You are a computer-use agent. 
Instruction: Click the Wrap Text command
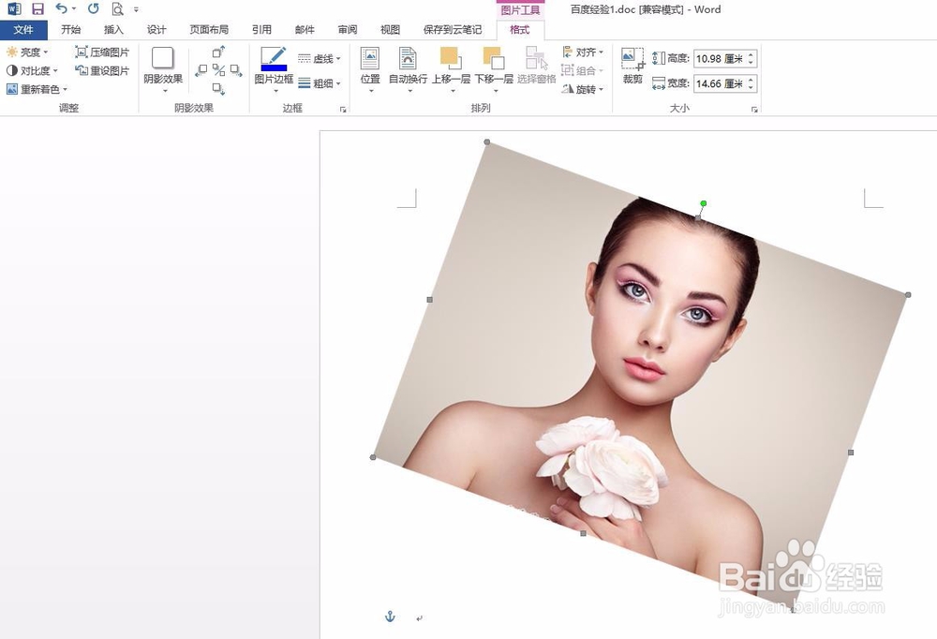click(x=409, y=66)
